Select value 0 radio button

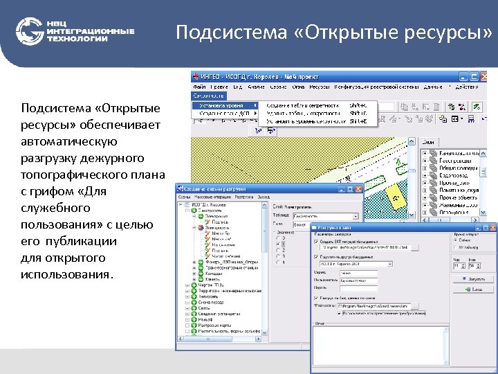[x=279, y=238]
